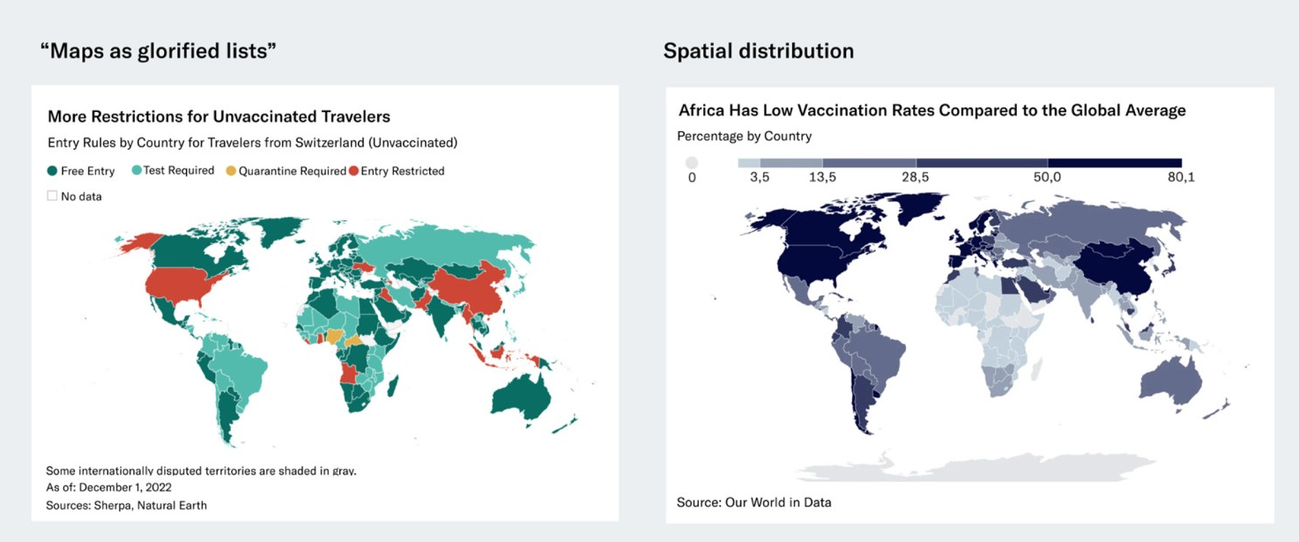Click the 'More Restrictions for Unvaccinated Travelers' title
Image resolution: width=1299 pixels, height=542 pixels.
coord(219,116)
